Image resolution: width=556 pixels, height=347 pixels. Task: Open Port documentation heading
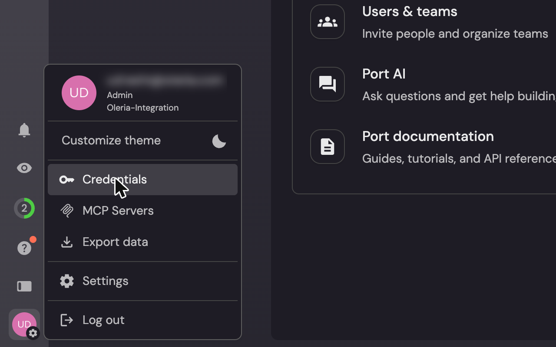click(428, 136)
